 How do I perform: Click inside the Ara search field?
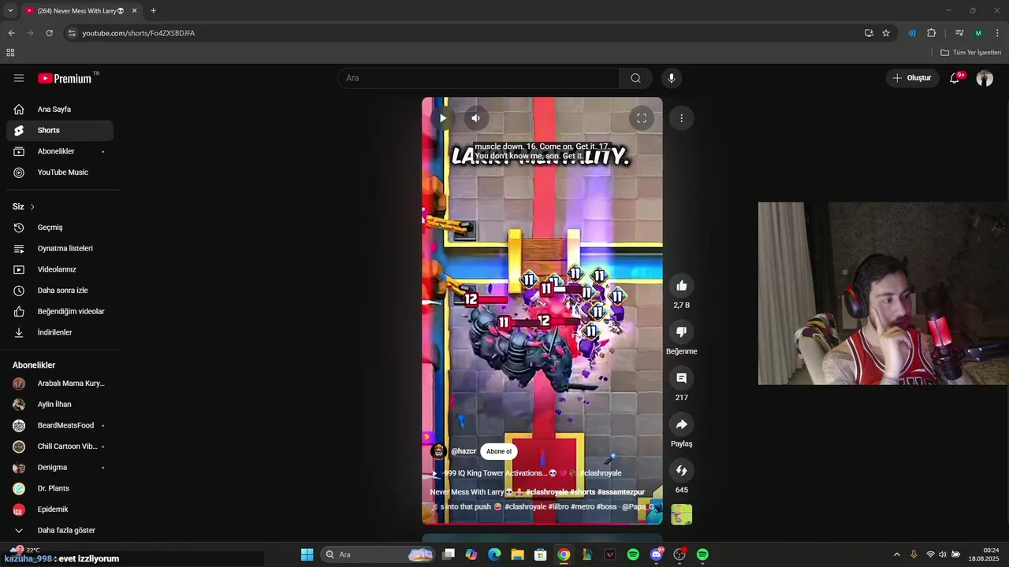(x=478, y=78)
